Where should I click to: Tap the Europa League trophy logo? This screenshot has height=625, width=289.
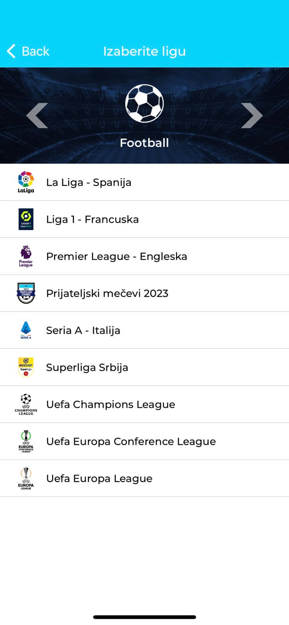[x=26, y=479]
